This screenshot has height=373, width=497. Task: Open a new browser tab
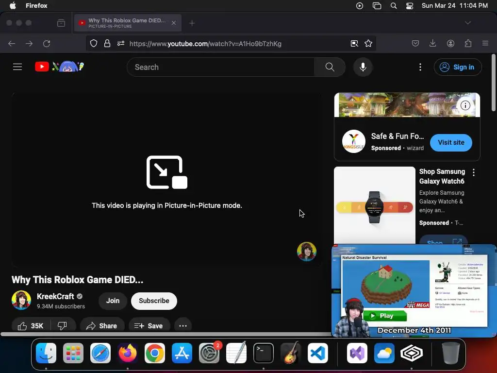[x=192, y=23]
